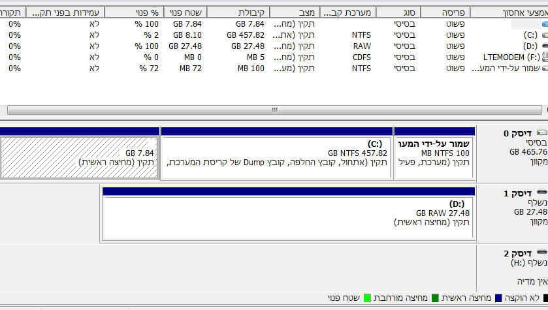The width and height of the screenshot is (548, 310).
Task: Click the GB 457.82 capacity cell
Action: (246, 35)
